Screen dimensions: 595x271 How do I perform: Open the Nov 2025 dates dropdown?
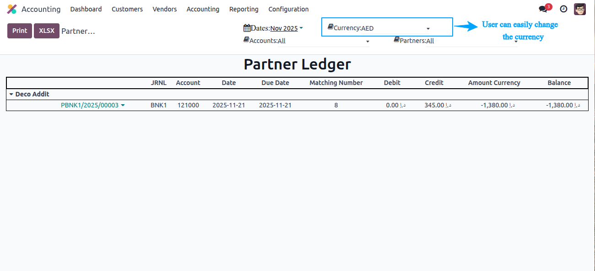pos(287,28)
